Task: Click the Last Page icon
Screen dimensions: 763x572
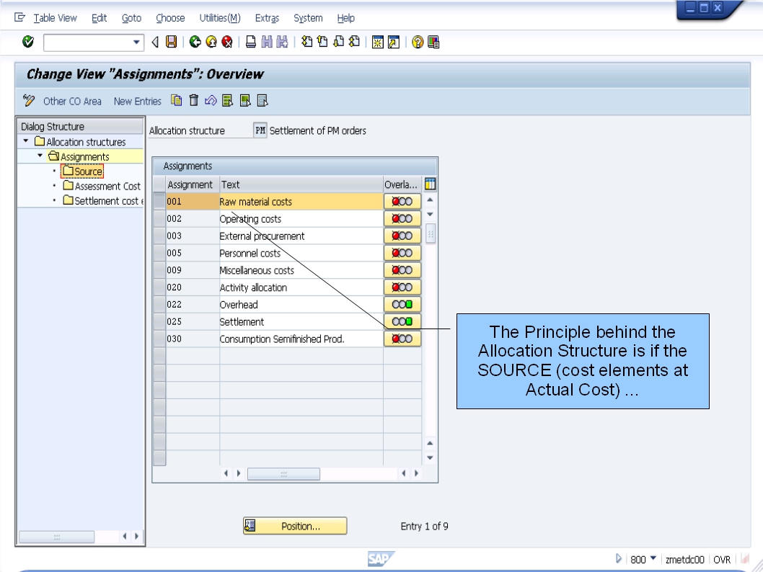Action: tap(354, 42)
